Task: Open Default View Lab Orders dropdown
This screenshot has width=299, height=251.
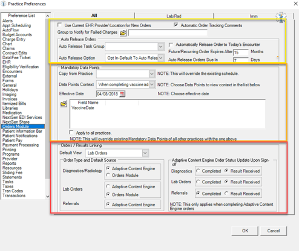Action: coord(145,153)
